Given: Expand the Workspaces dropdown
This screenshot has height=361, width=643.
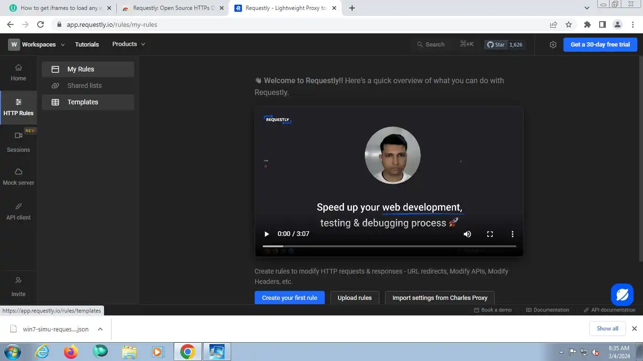Looking at the screenshot, I should [36, 45].
